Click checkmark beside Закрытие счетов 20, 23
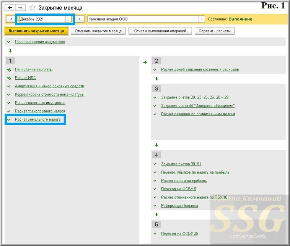 coord(155,97)
